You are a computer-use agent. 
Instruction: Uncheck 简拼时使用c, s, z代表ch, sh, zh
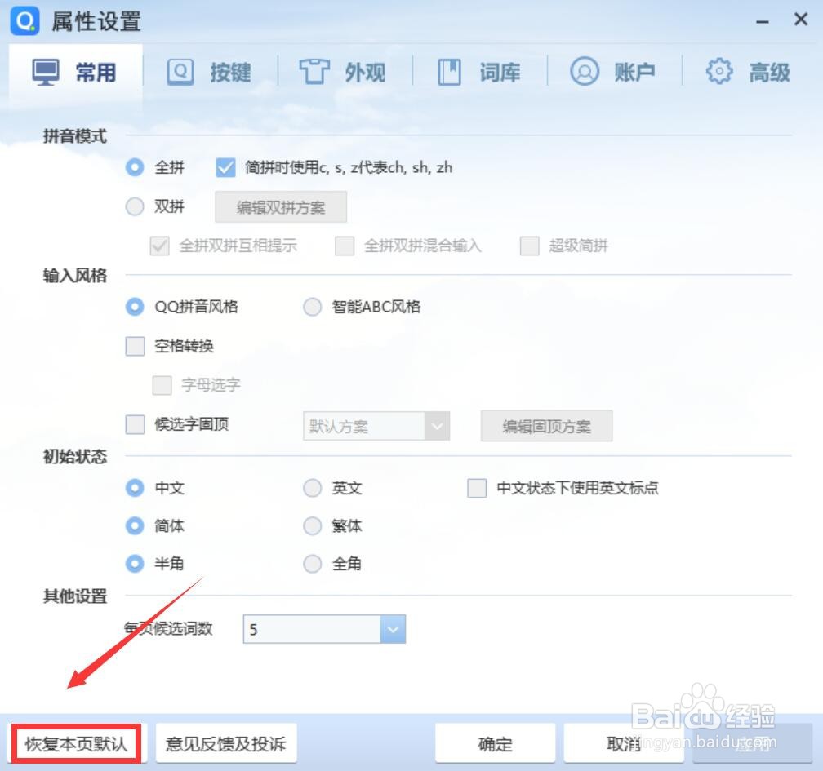tap(225, 167)
